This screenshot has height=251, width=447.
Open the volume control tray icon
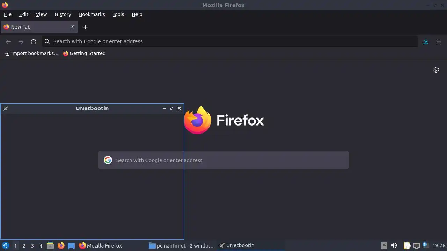point(394,245)
